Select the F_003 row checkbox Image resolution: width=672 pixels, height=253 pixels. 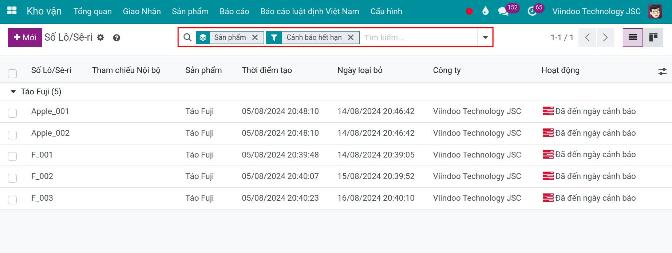pos(12,200)
